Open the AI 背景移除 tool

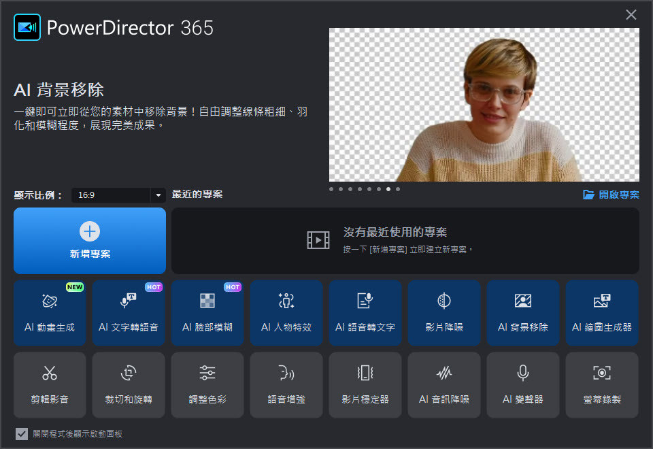(x=523, y=313)
